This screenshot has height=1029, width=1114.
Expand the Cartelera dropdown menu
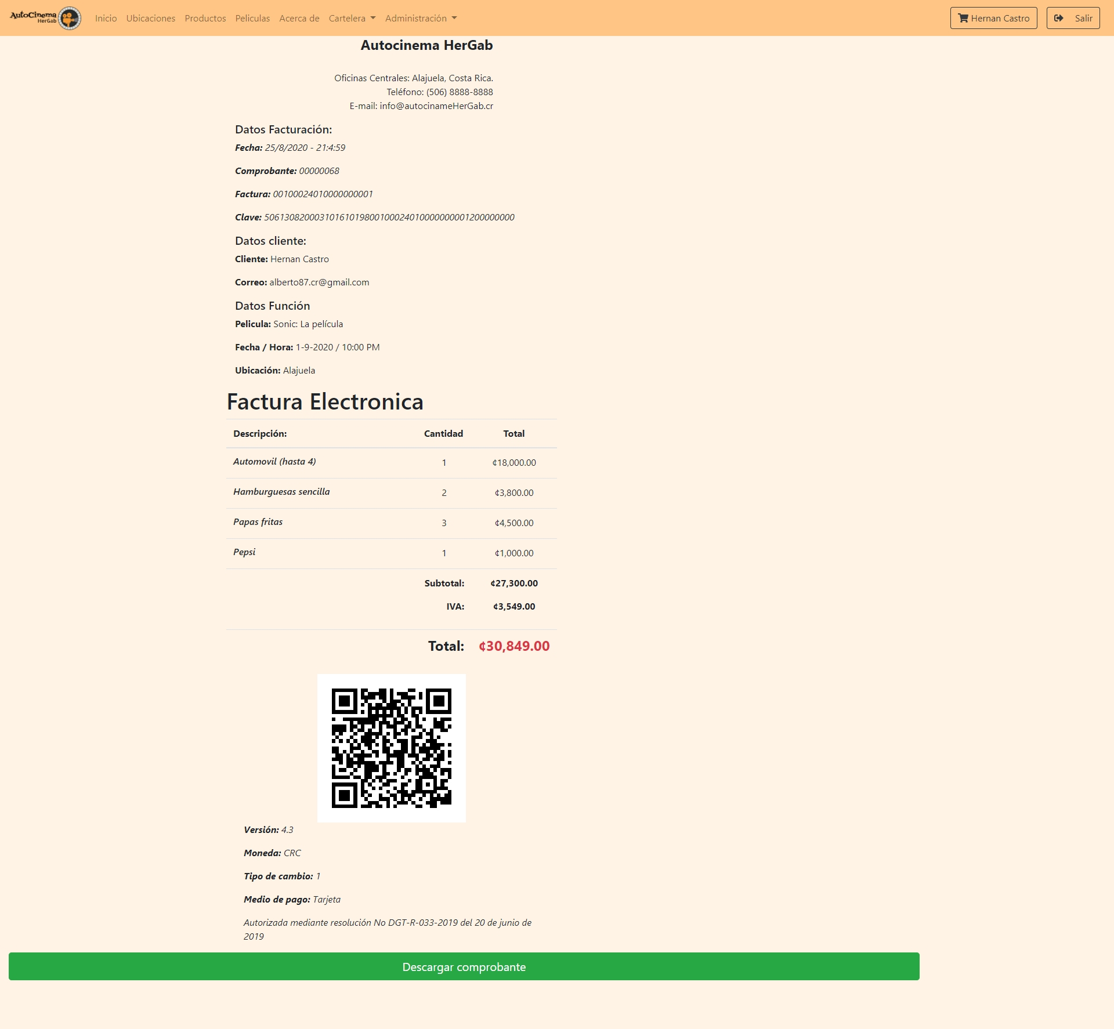(x=352, y=18)
